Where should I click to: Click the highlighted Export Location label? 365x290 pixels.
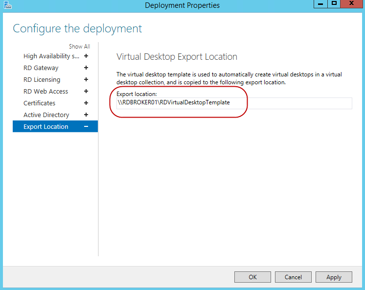coord(46,127)
